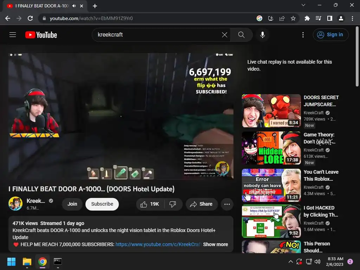
Task: Click I Got HACKED by Clicking title
Action: [x=321, y=211]
